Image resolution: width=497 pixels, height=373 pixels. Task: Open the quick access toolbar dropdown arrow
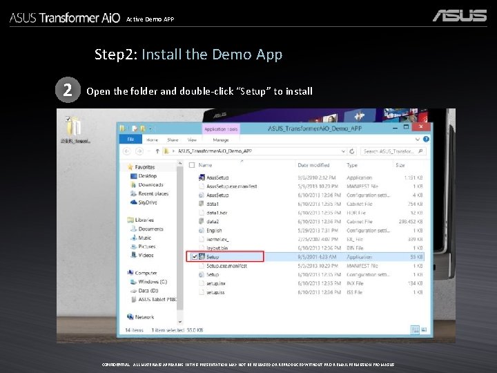tap(150, 128)
